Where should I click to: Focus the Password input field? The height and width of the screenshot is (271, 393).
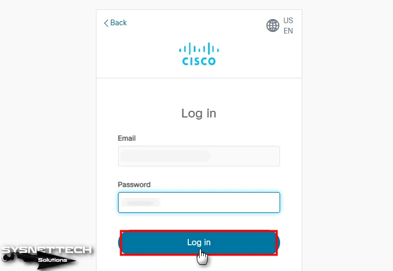click(x=199, y=202)
